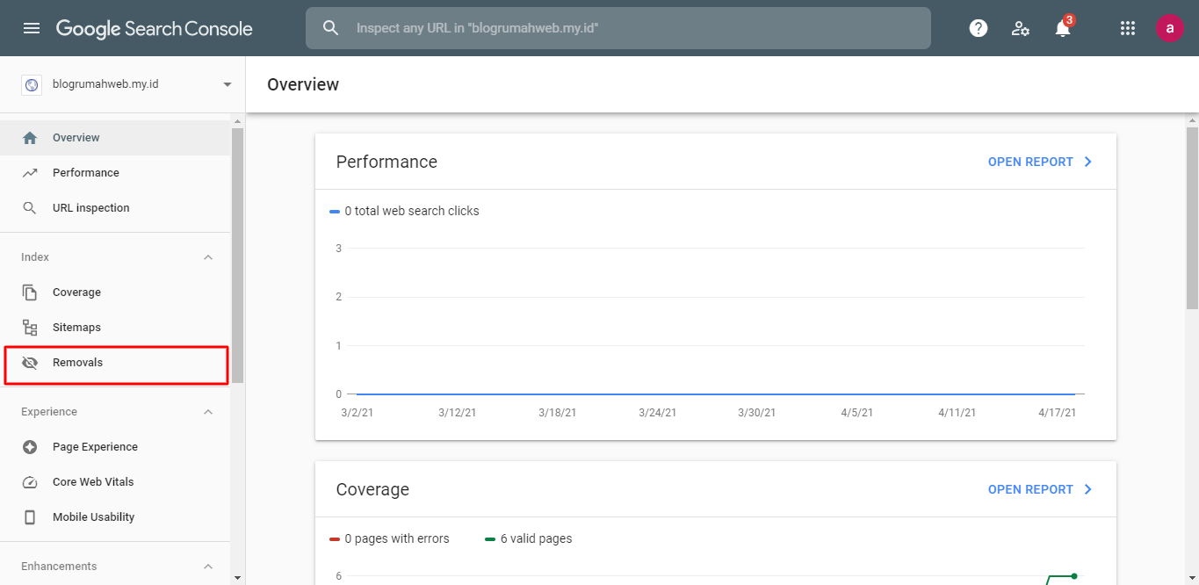Viewport: 1199px width, 585px height.
Task: Click the Coverage card heading
Action: tap(372, 489)
